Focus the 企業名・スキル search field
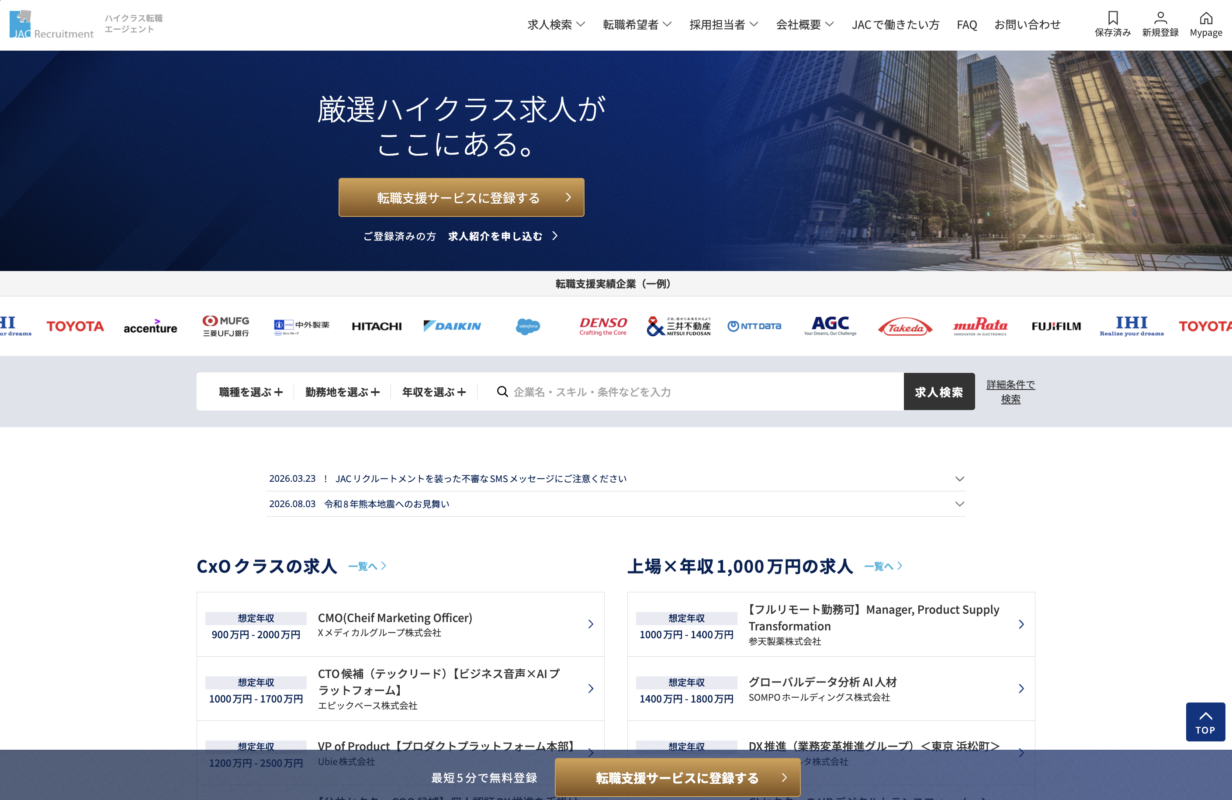Viewport: 1232px width, 800px height. (x=694, y=392)
